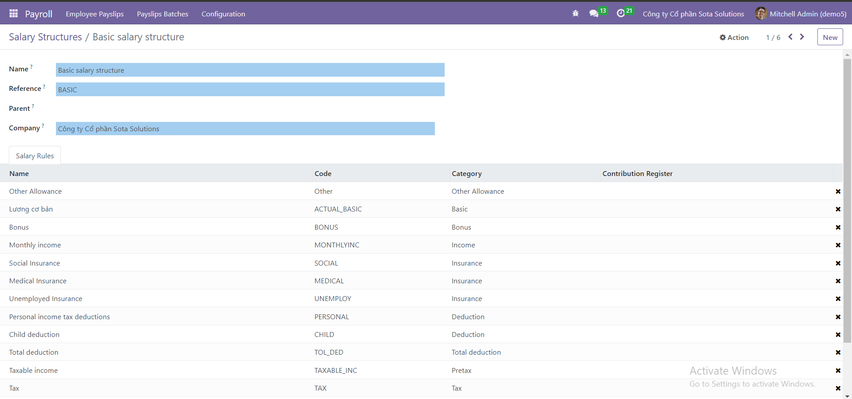Image resolution: width=852 pixels, height=399 pixels.
Task: Click the vertical scrollbar down arrow
Action: 847,396
